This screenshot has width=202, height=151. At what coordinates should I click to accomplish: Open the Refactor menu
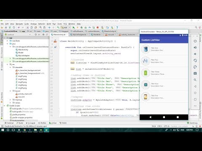click(x=42, y=24)
